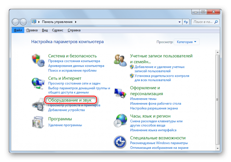
Task: Open the Файл menu
Action: click(18, 30)
